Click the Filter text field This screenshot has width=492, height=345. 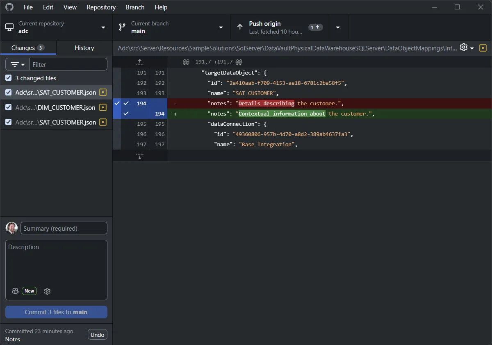[68, 64]
